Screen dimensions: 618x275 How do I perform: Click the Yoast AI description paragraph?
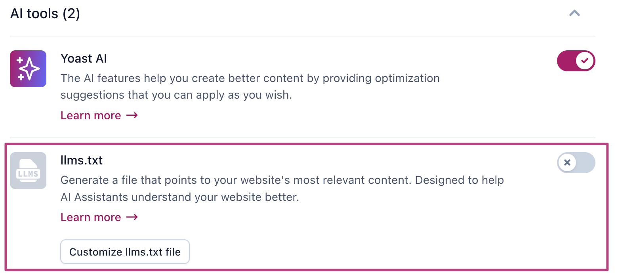tap(250, 86)
